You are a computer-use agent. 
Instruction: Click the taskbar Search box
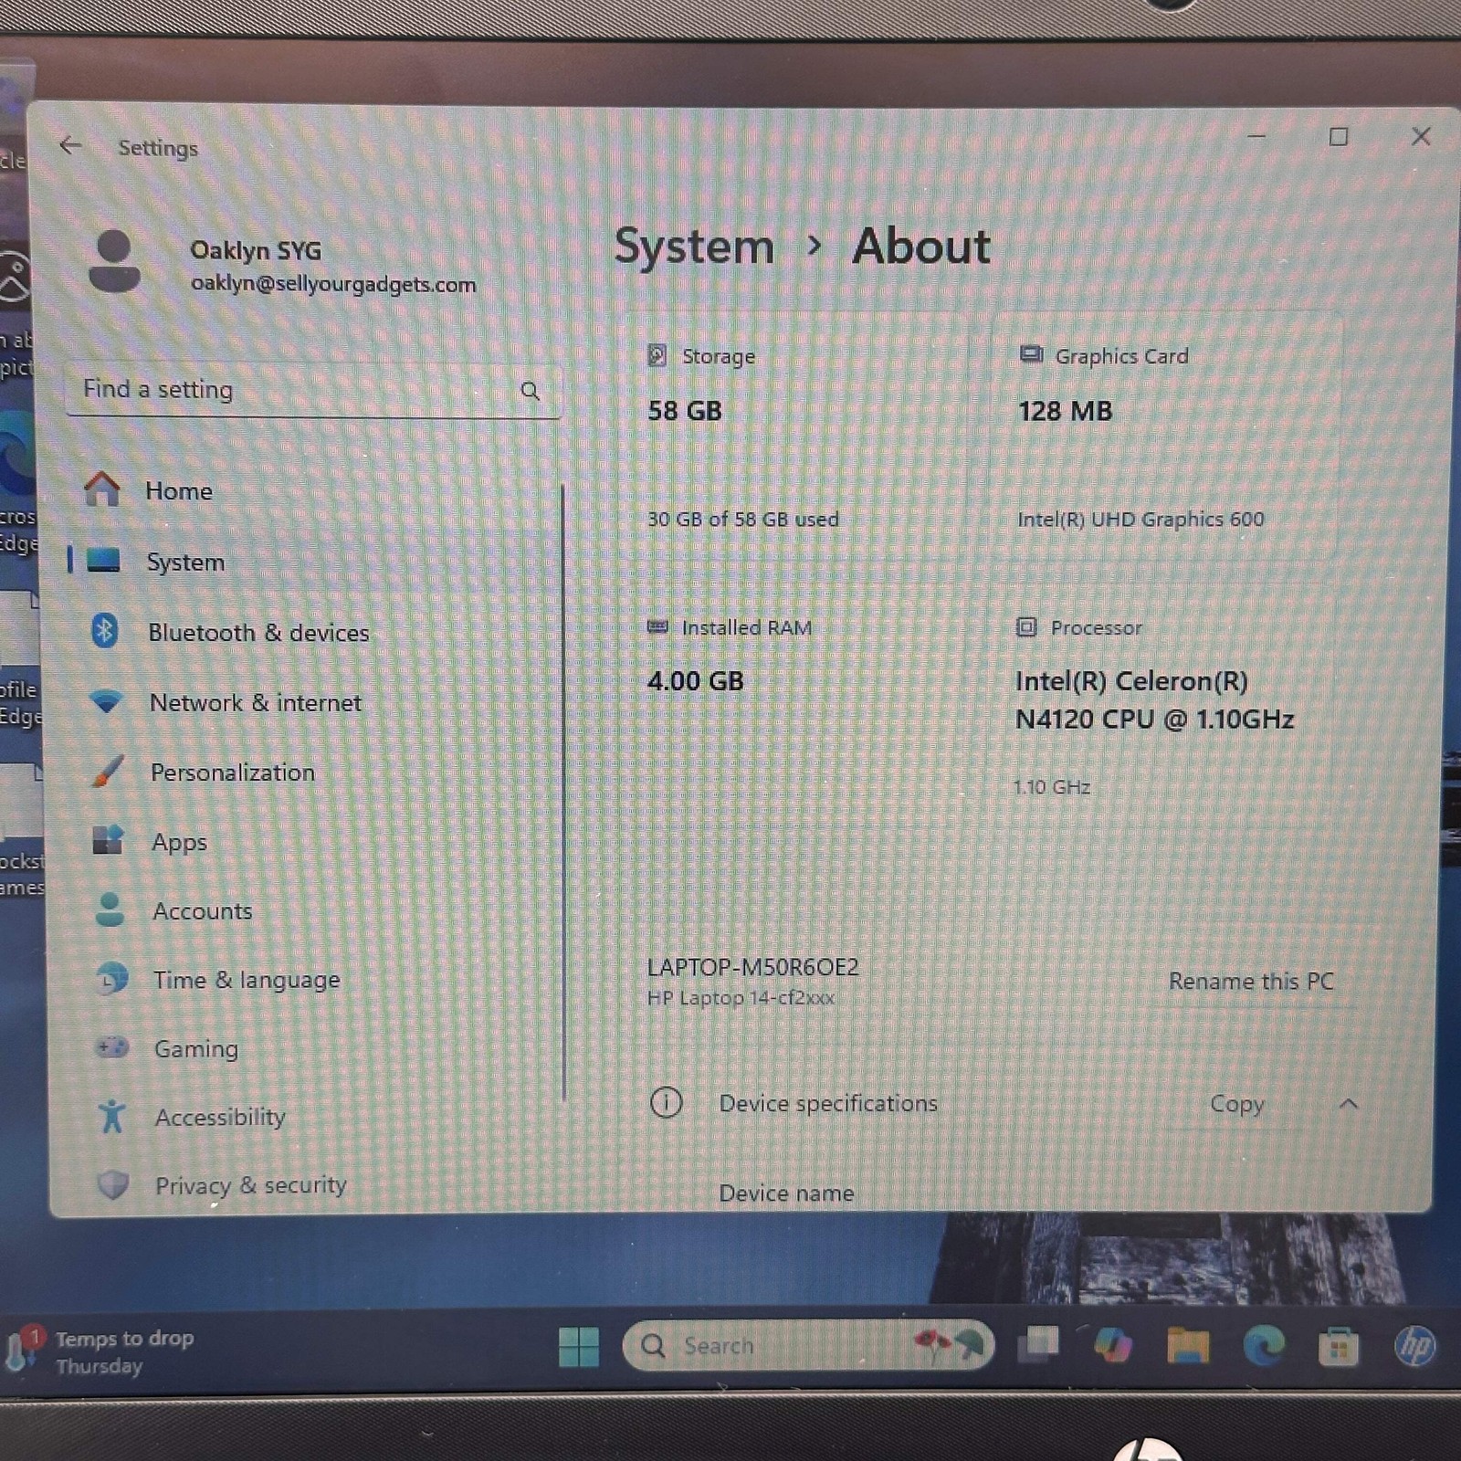pos(808,1345)
